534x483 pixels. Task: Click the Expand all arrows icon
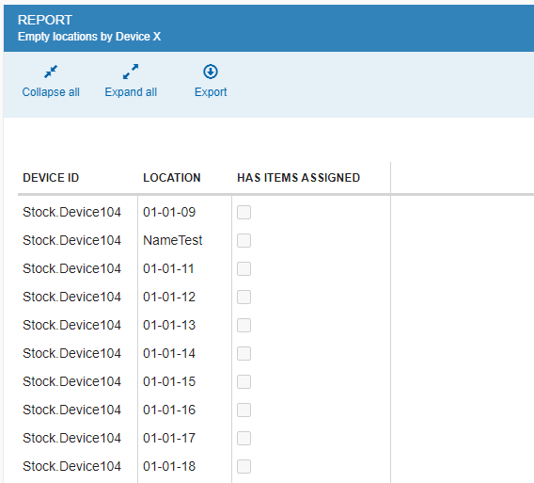[x=131, y=72]
